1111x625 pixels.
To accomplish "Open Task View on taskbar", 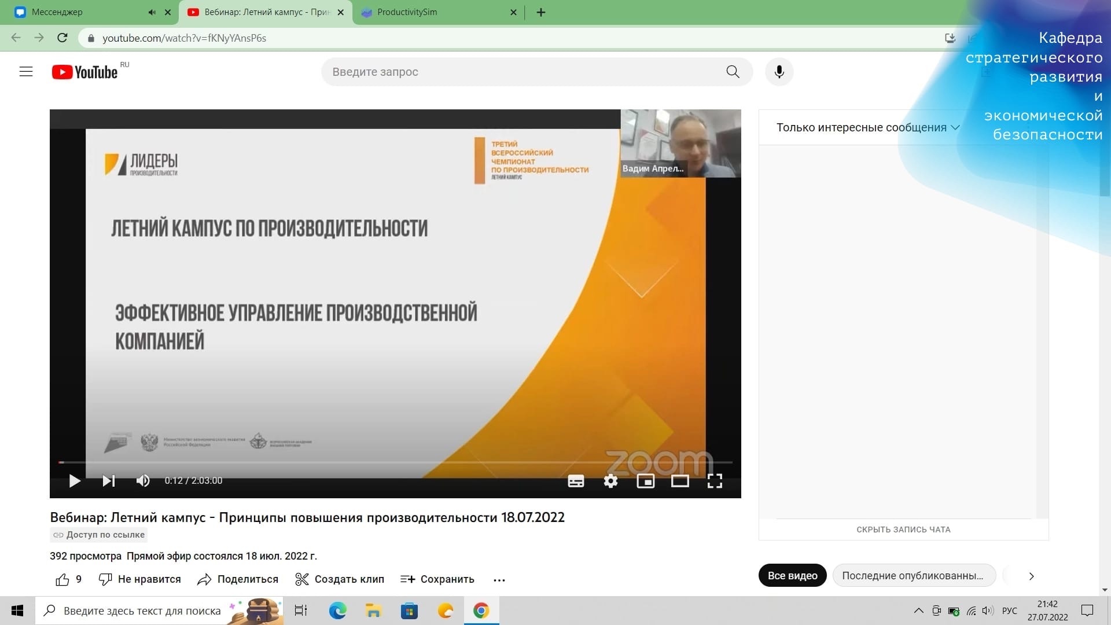I will point(301,611).
